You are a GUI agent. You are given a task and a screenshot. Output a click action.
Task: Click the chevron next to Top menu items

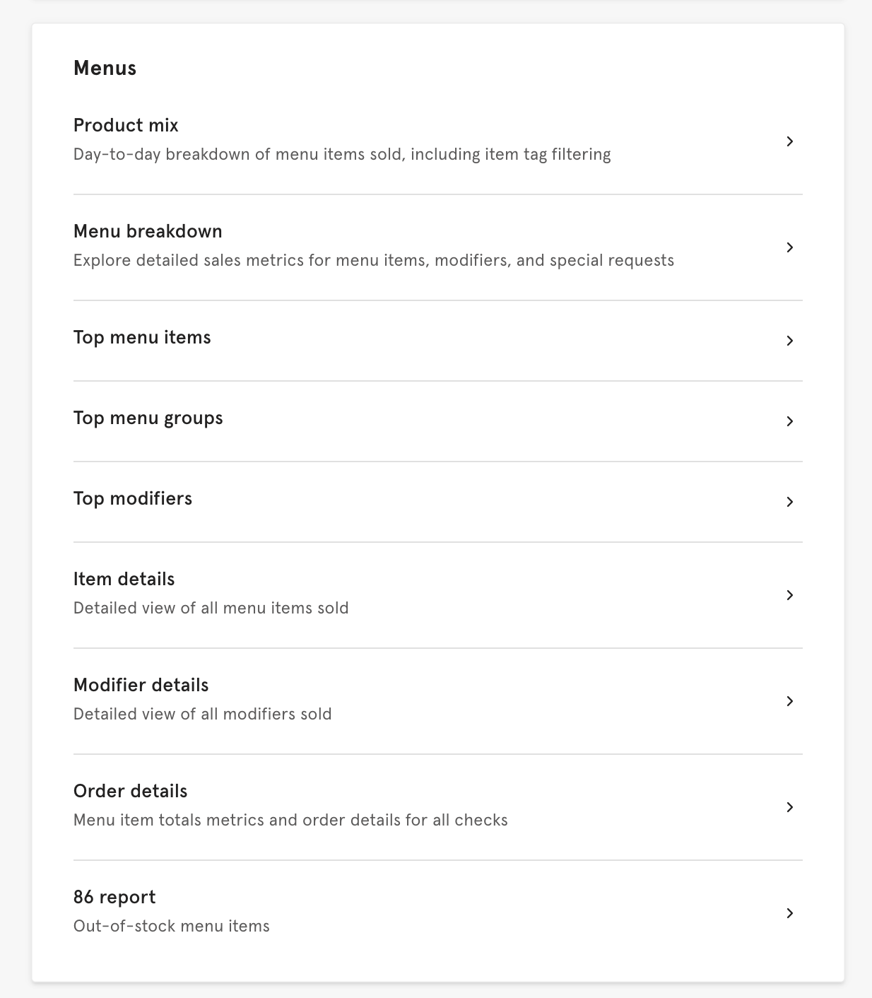point(789,341)
